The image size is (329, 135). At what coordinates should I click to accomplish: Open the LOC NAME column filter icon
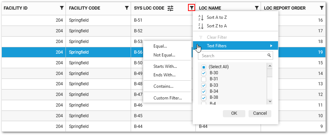click(257, 8)
